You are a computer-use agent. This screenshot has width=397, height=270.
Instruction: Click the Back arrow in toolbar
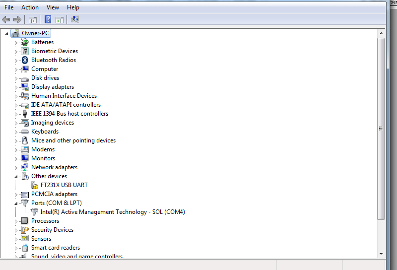point(6,20)
